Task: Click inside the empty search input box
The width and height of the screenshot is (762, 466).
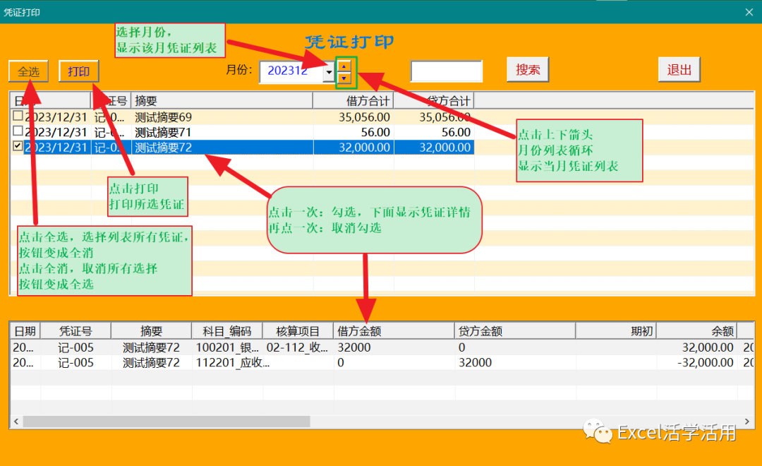Action: coord(446,71)
